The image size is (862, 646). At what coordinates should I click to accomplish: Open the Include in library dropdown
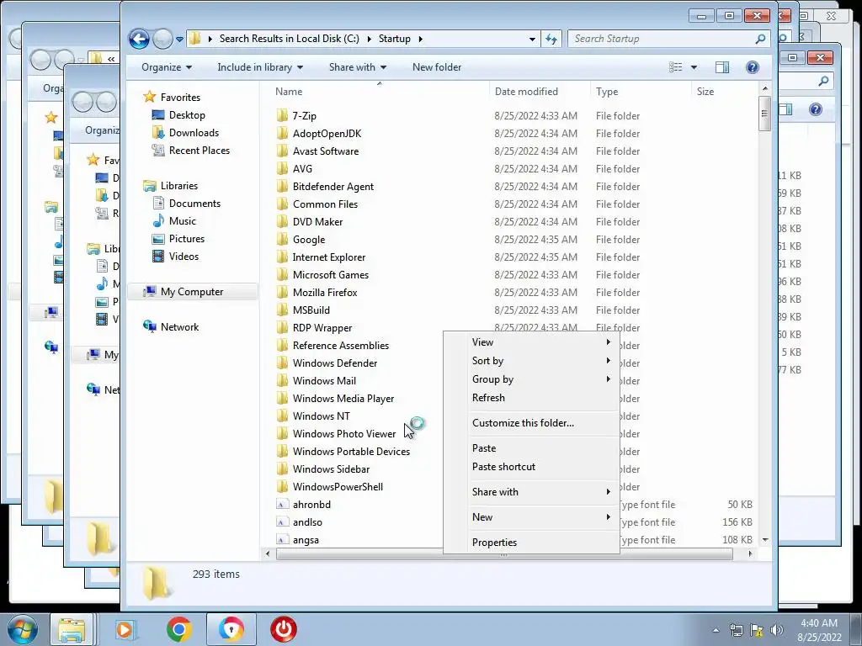tap(260, 67)
